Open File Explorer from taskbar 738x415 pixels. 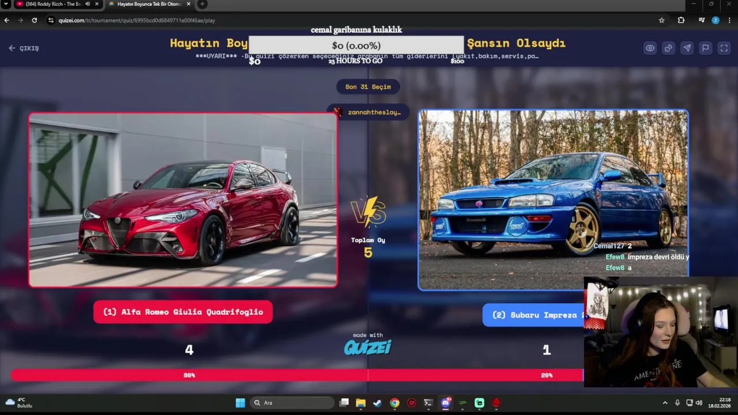tap(360, 403)
